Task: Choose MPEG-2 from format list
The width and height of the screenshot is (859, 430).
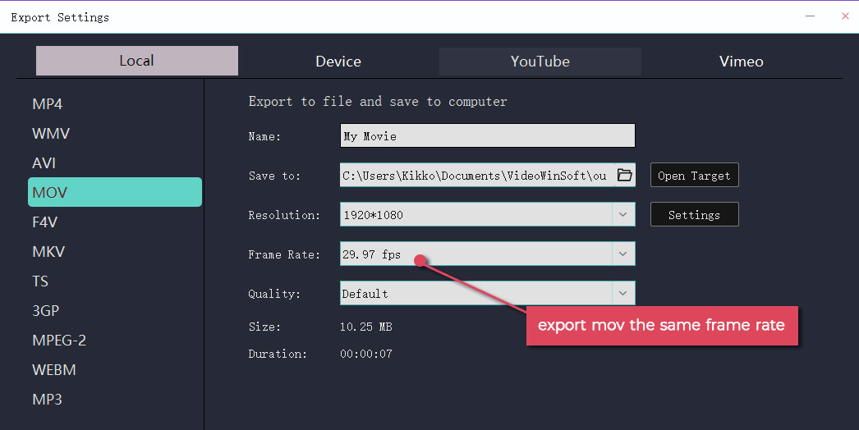Action: click(x=59, y=341)
